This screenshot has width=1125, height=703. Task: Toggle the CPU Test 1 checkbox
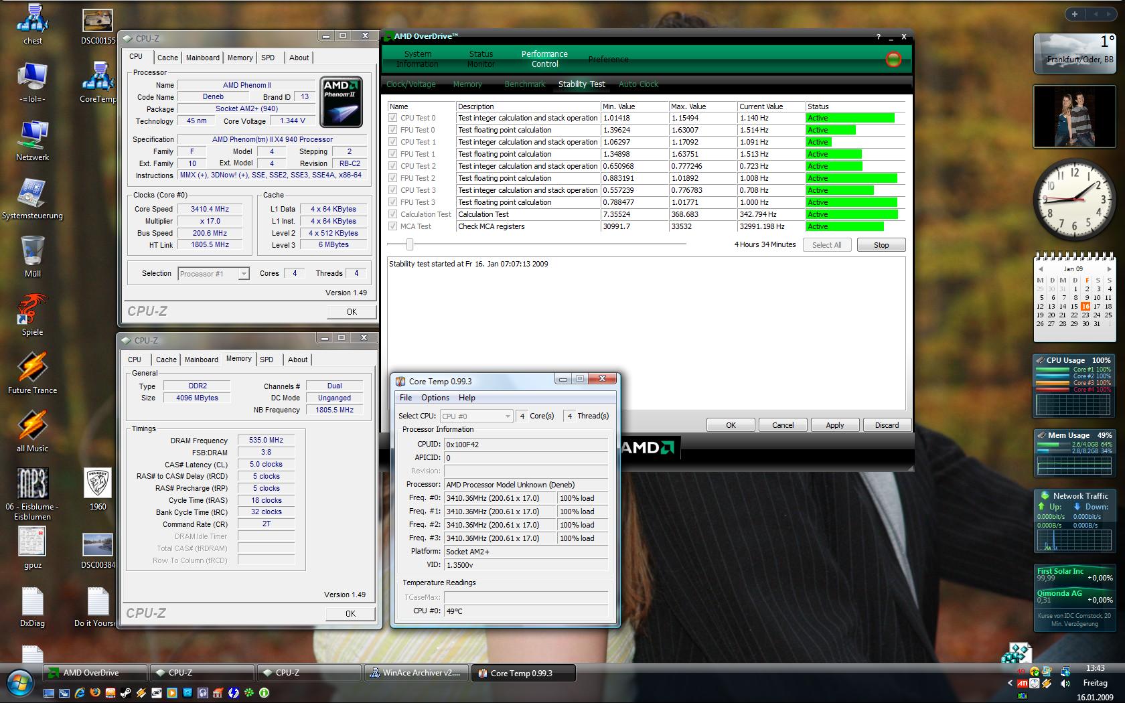pos(393,142)
